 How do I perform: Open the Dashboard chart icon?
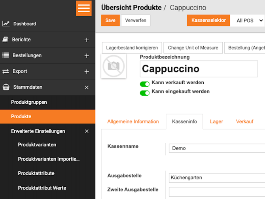click(6, 24)
